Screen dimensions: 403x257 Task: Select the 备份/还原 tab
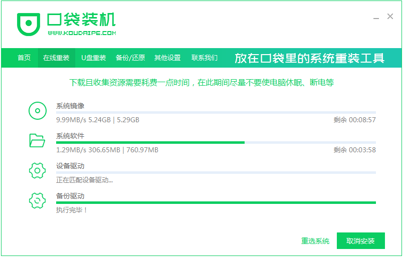[x=130, y=58]
